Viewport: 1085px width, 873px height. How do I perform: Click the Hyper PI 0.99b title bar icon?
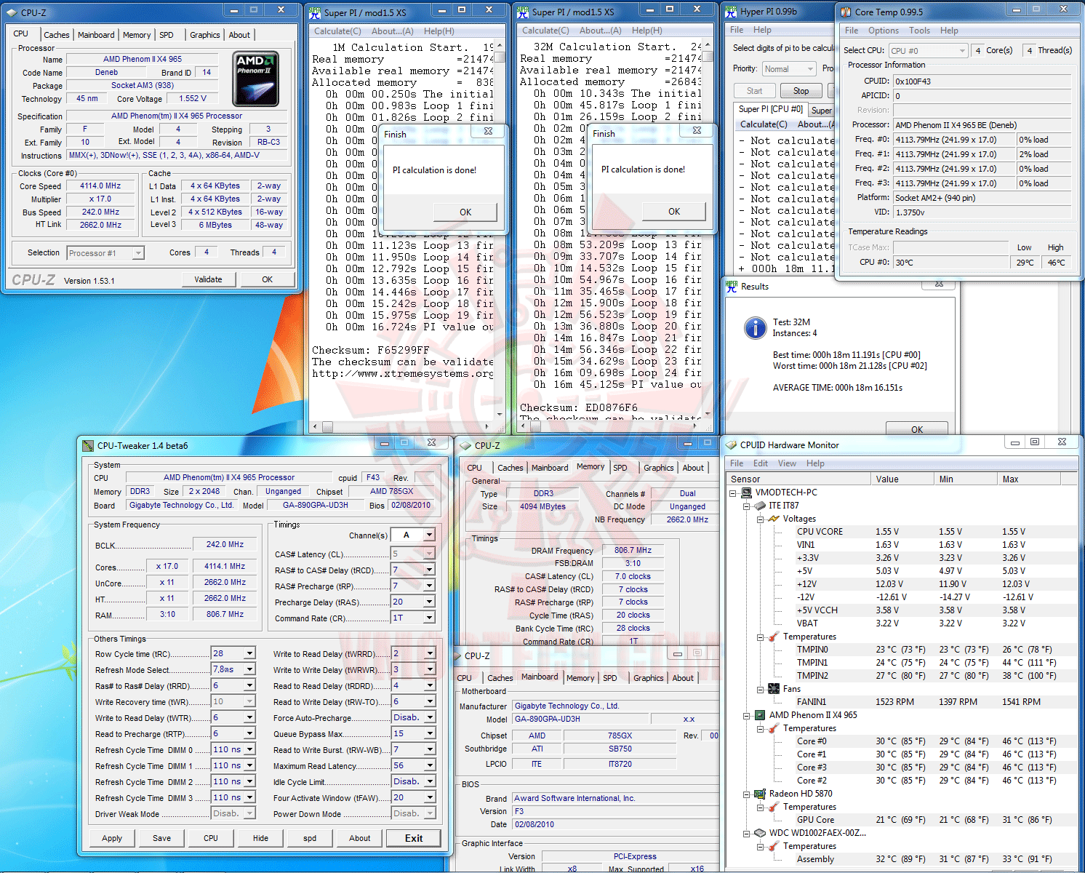(x=732, y=12)
